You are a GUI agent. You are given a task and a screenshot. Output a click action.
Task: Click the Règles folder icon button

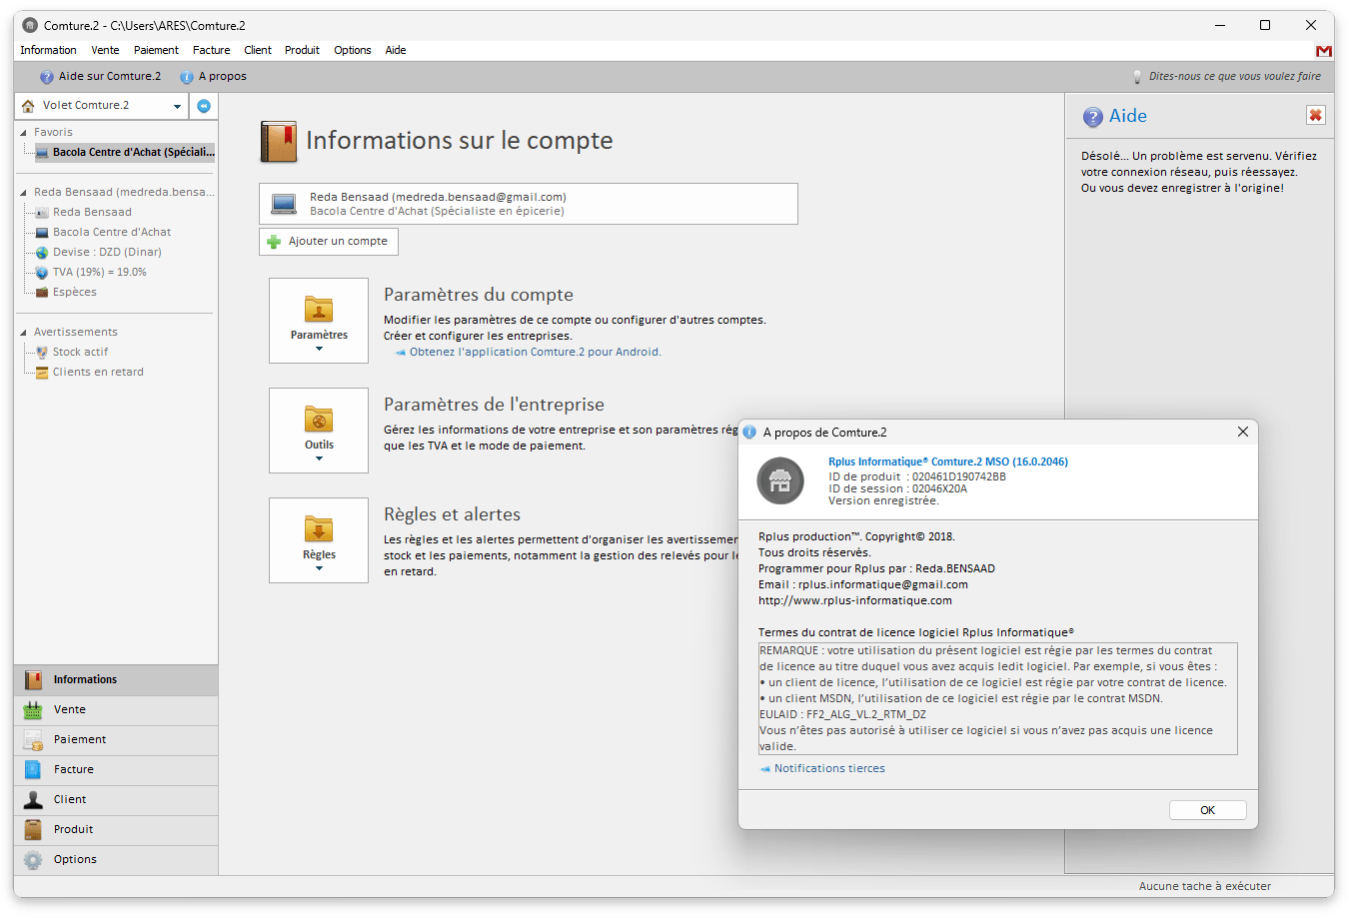pyautogui.click(x=319, y=539)
